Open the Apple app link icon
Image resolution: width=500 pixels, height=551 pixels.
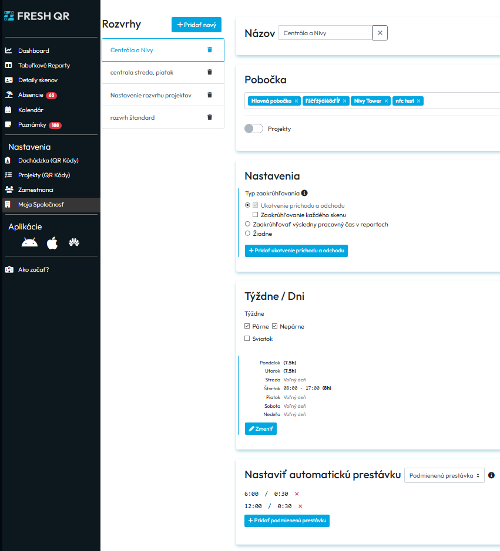coord(52,243)
